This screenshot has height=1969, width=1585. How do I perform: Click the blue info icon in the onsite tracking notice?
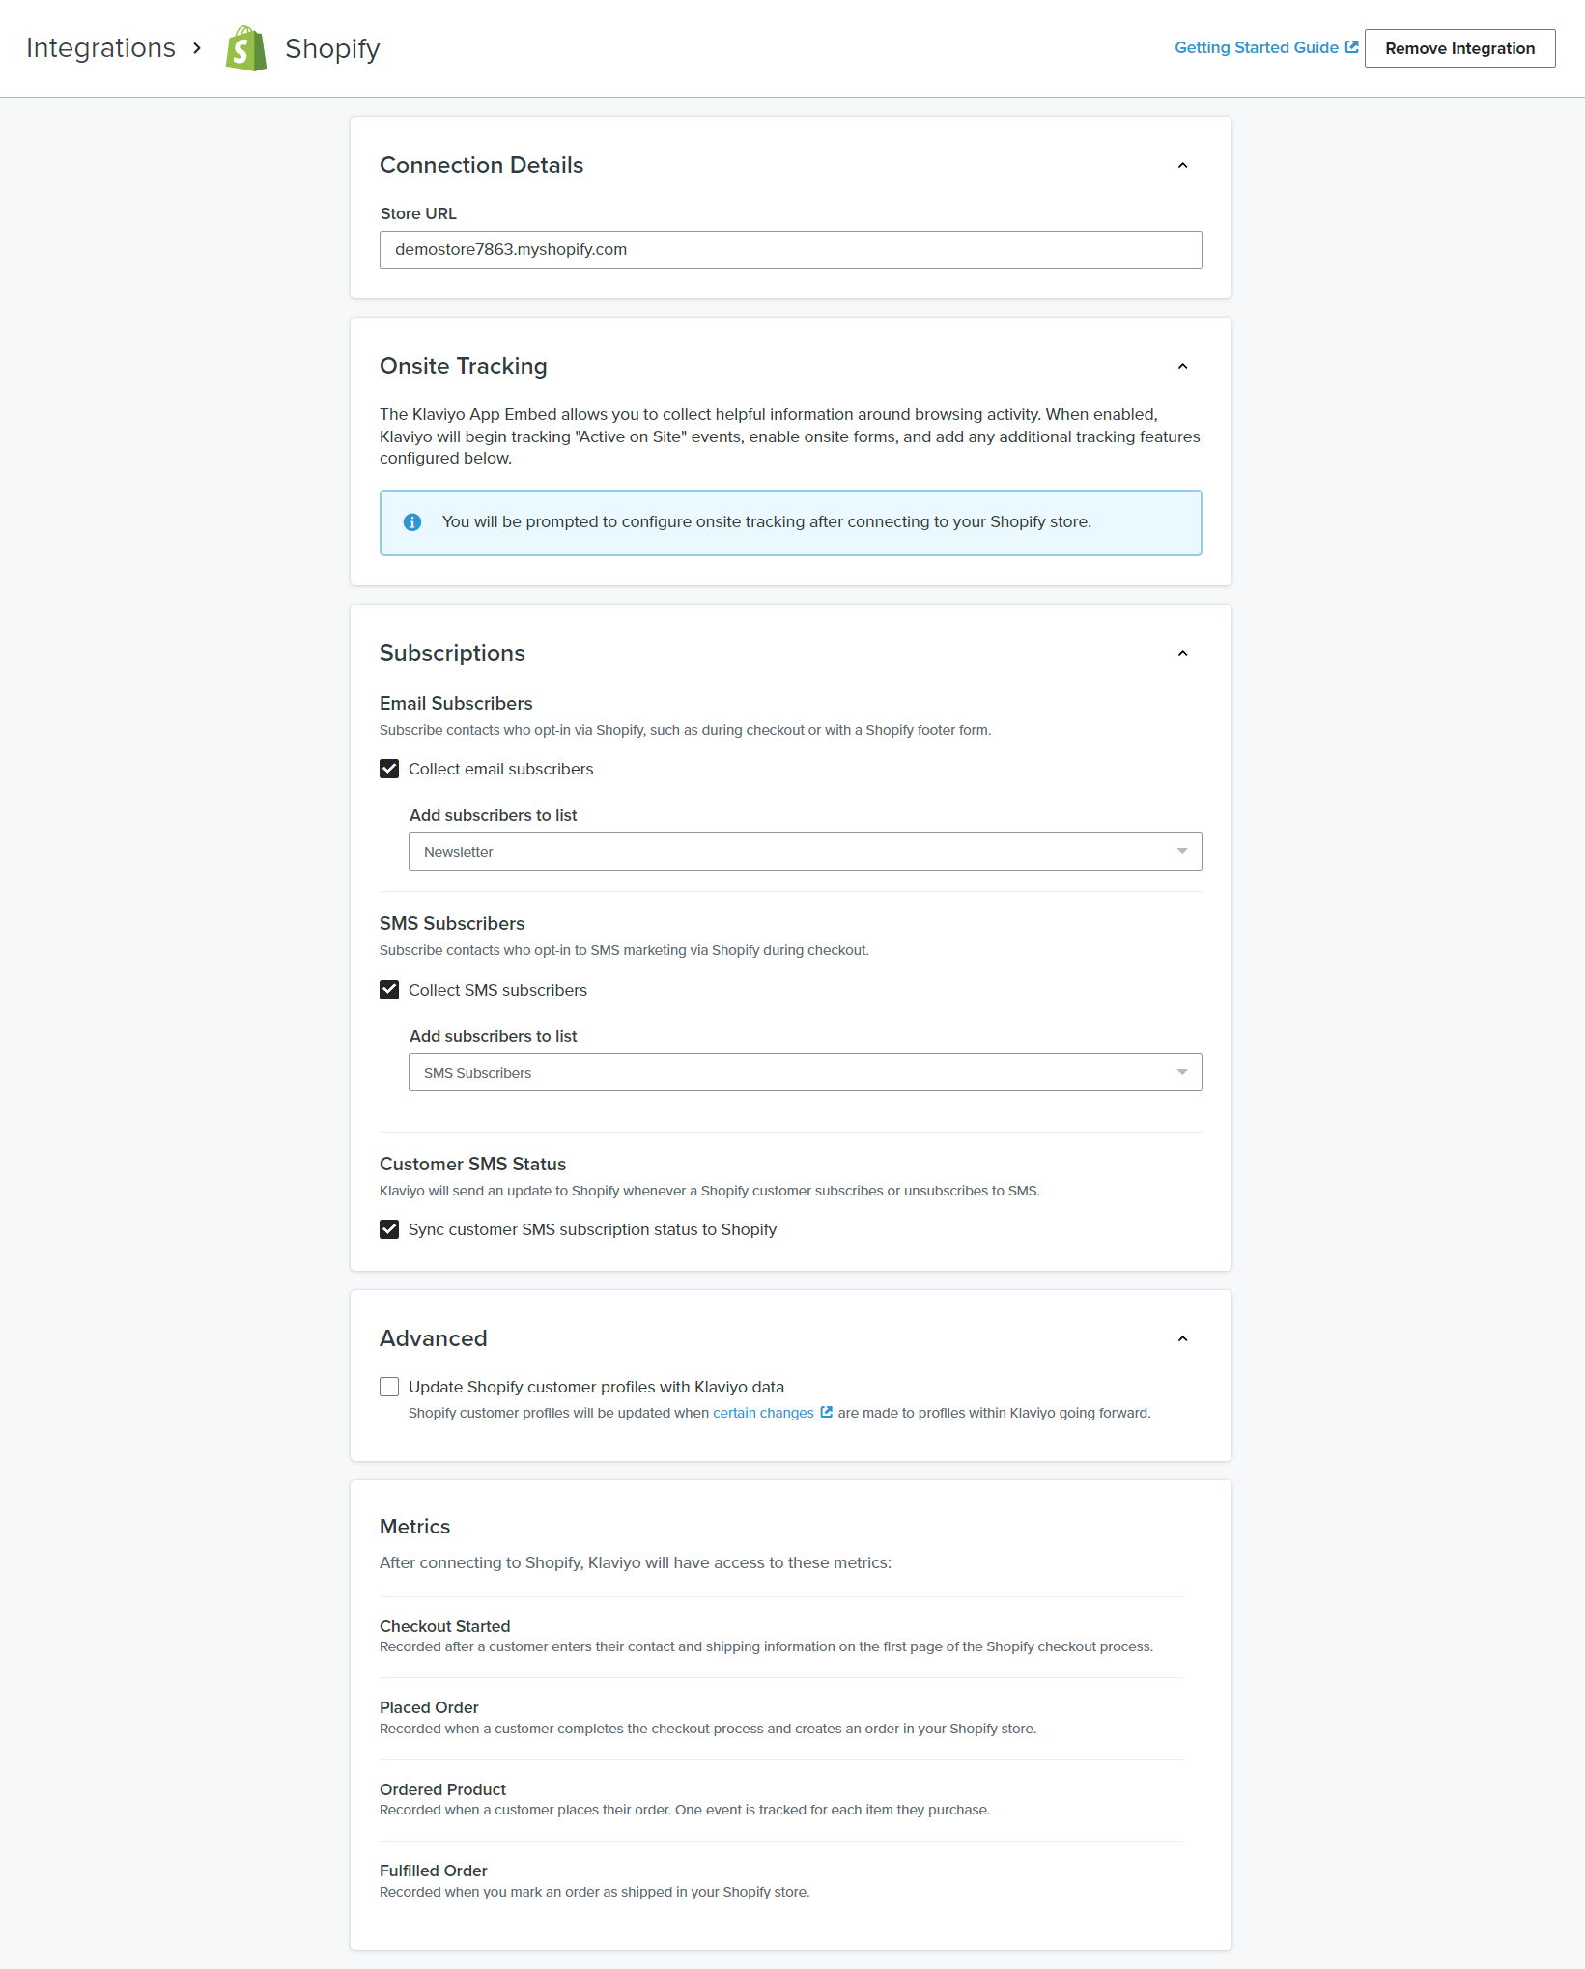click(x=412, y=522)
